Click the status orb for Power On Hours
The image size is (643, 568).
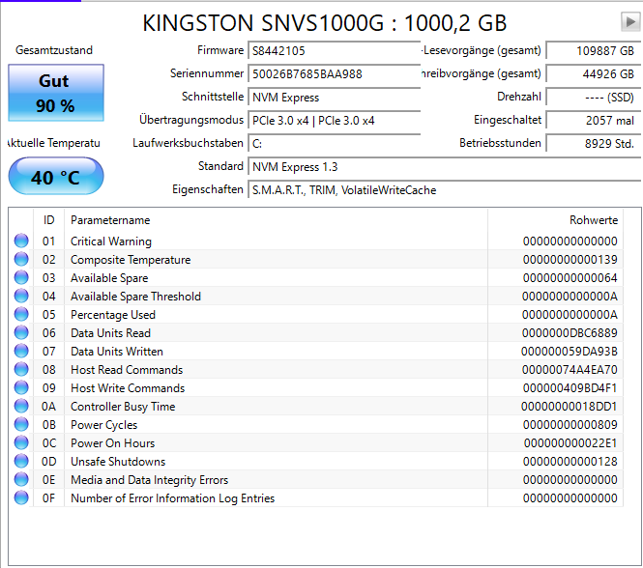coord(21,443)
